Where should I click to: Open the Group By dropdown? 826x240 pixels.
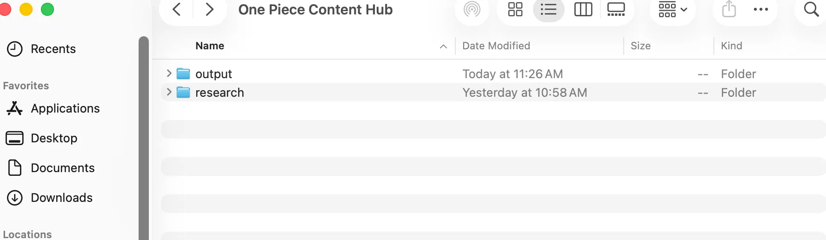click(673, 9)
